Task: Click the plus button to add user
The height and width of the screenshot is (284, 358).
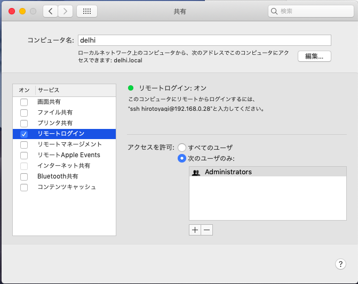Action: tap(195, 230)
